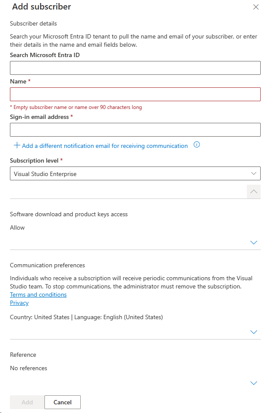The width and height of the screenshot is (268, 413).
Task: Click the collapse chevron below Subscription level
Action: (253, 191)
